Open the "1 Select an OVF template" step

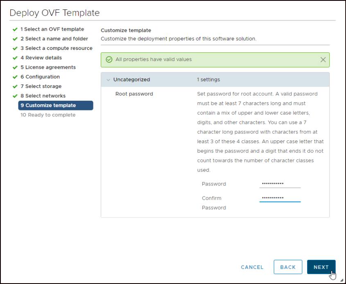pyautogui.click(x=53, y=29)
